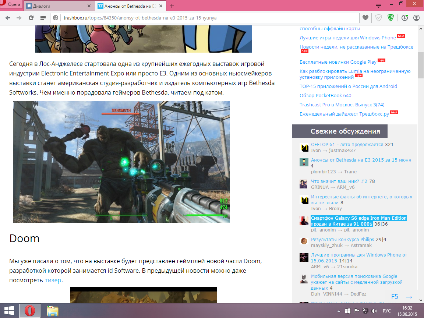424x318 pixels.
Task: Open the user account icon
Action: coord(416,18)
